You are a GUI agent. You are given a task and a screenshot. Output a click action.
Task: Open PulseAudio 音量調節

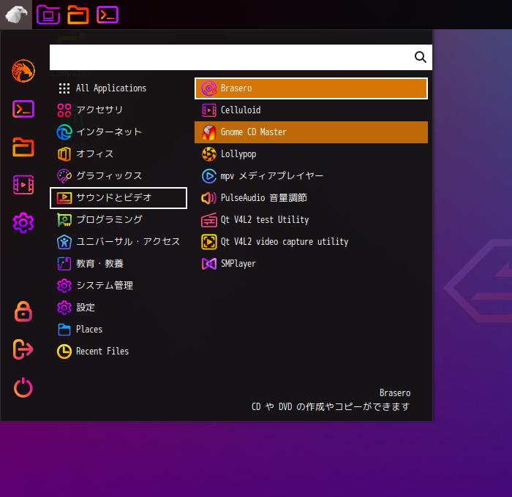point(311,198)
